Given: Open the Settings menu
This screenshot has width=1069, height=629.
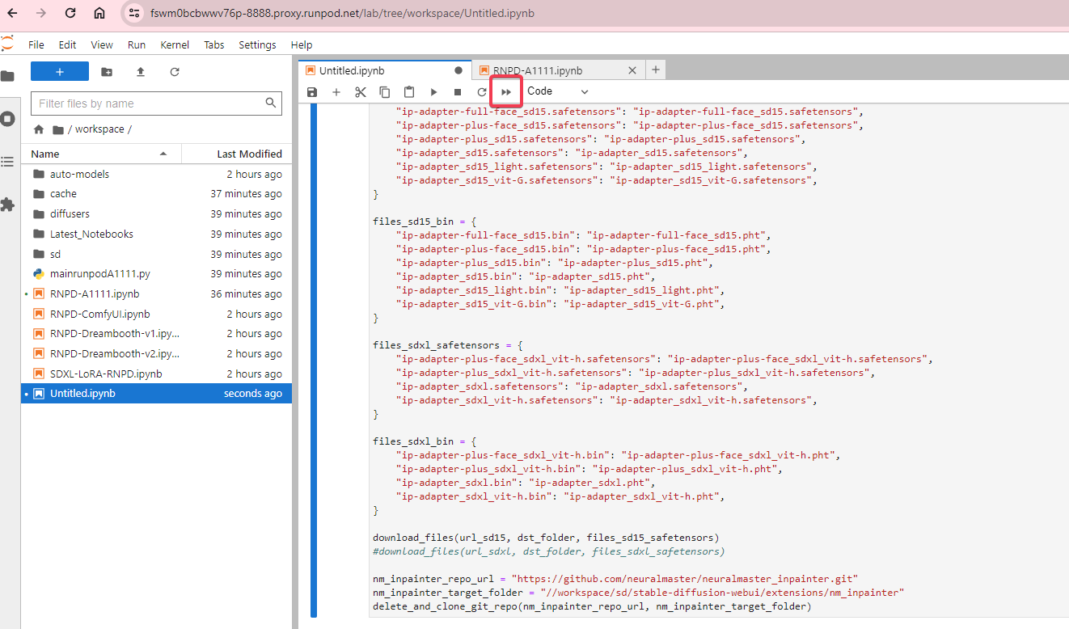Looking at the screenshot, I should pyautogui.click(x=257, y=45).
